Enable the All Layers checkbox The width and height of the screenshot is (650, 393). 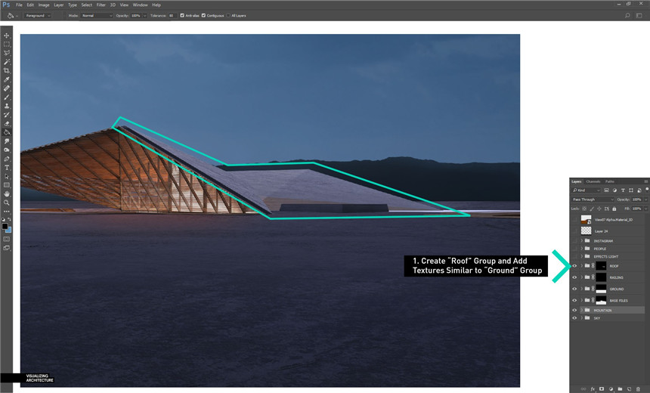(229, 15)
